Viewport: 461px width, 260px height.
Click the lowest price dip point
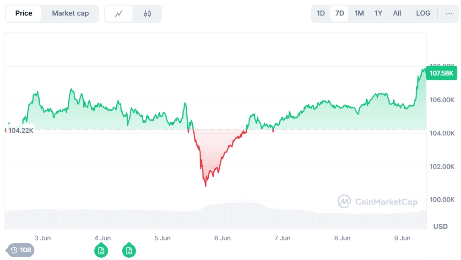coord(206,185)
